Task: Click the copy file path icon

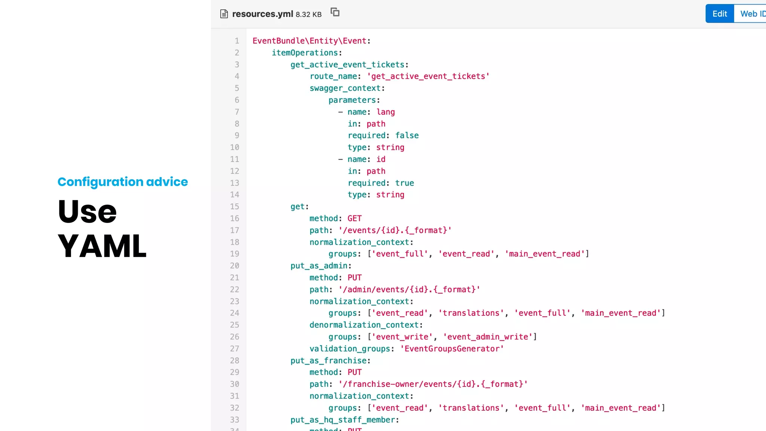Action: point(335,12)
